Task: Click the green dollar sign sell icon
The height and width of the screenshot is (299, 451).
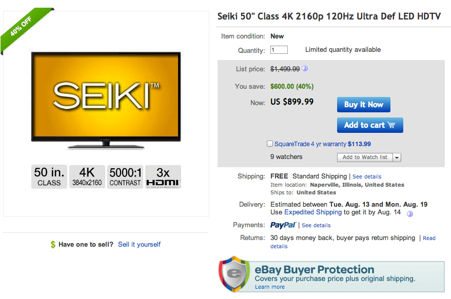Action: (x=53, y=245)
